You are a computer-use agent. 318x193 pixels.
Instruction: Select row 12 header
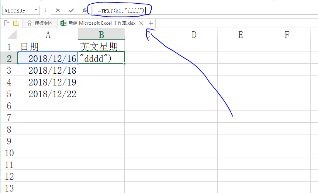tap(9, 176)
